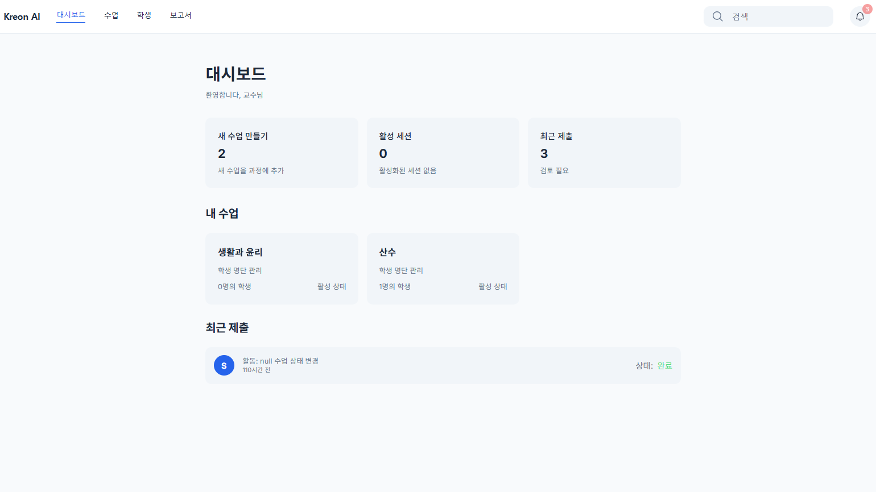Click the red notification count badge
The image size is (876, 492).
(867, 9)
